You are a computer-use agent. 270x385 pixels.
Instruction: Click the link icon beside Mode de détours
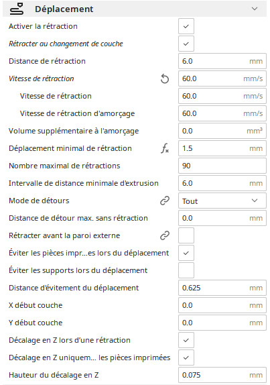165,201
